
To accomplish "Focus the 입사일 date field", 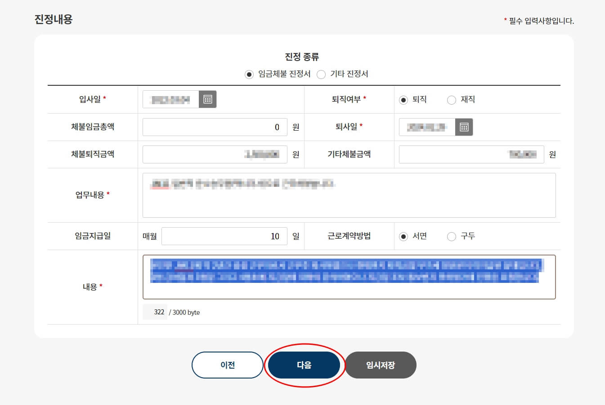I will [x=171, y=99].
